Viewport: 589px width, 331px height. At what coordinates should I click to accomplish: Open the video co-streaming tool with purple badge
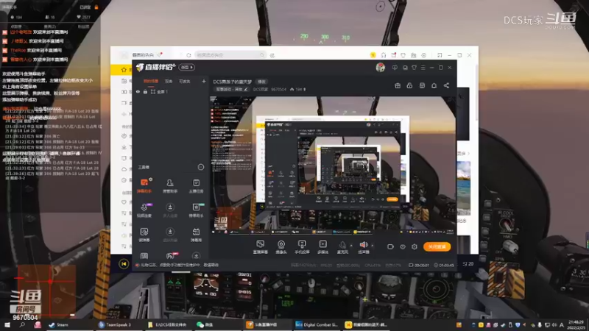144,210
